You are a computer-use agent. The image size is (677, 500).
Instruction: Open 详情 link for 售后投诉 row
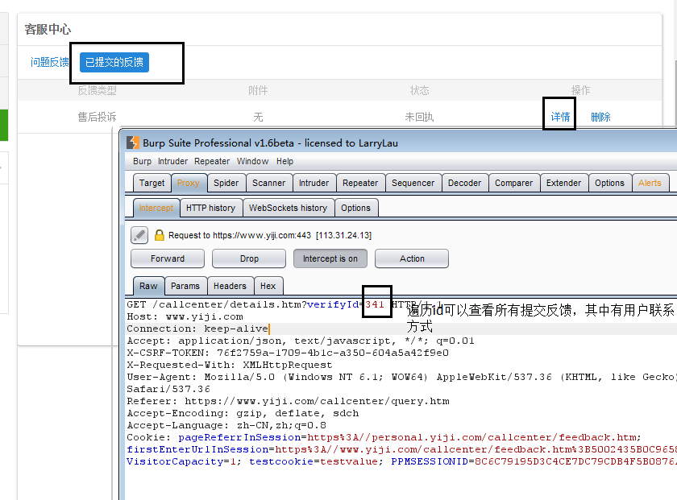tap(560, 117)
